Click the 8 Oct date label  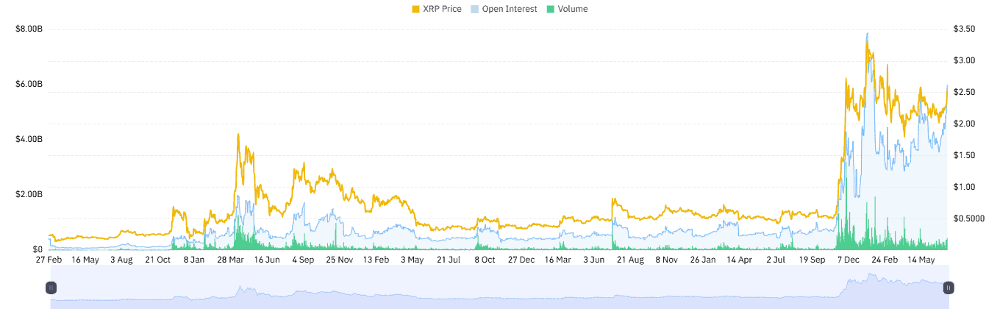pyautogui.click(x=485, y=260)
